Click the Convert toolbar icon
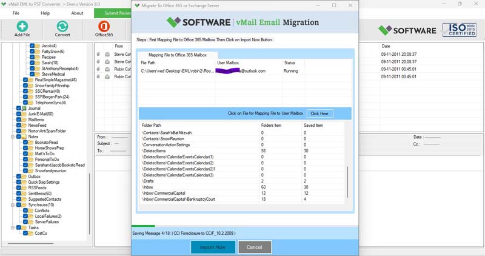Viewport: 485px width, 256px height. pyautogui.click(x=62, y=26)
